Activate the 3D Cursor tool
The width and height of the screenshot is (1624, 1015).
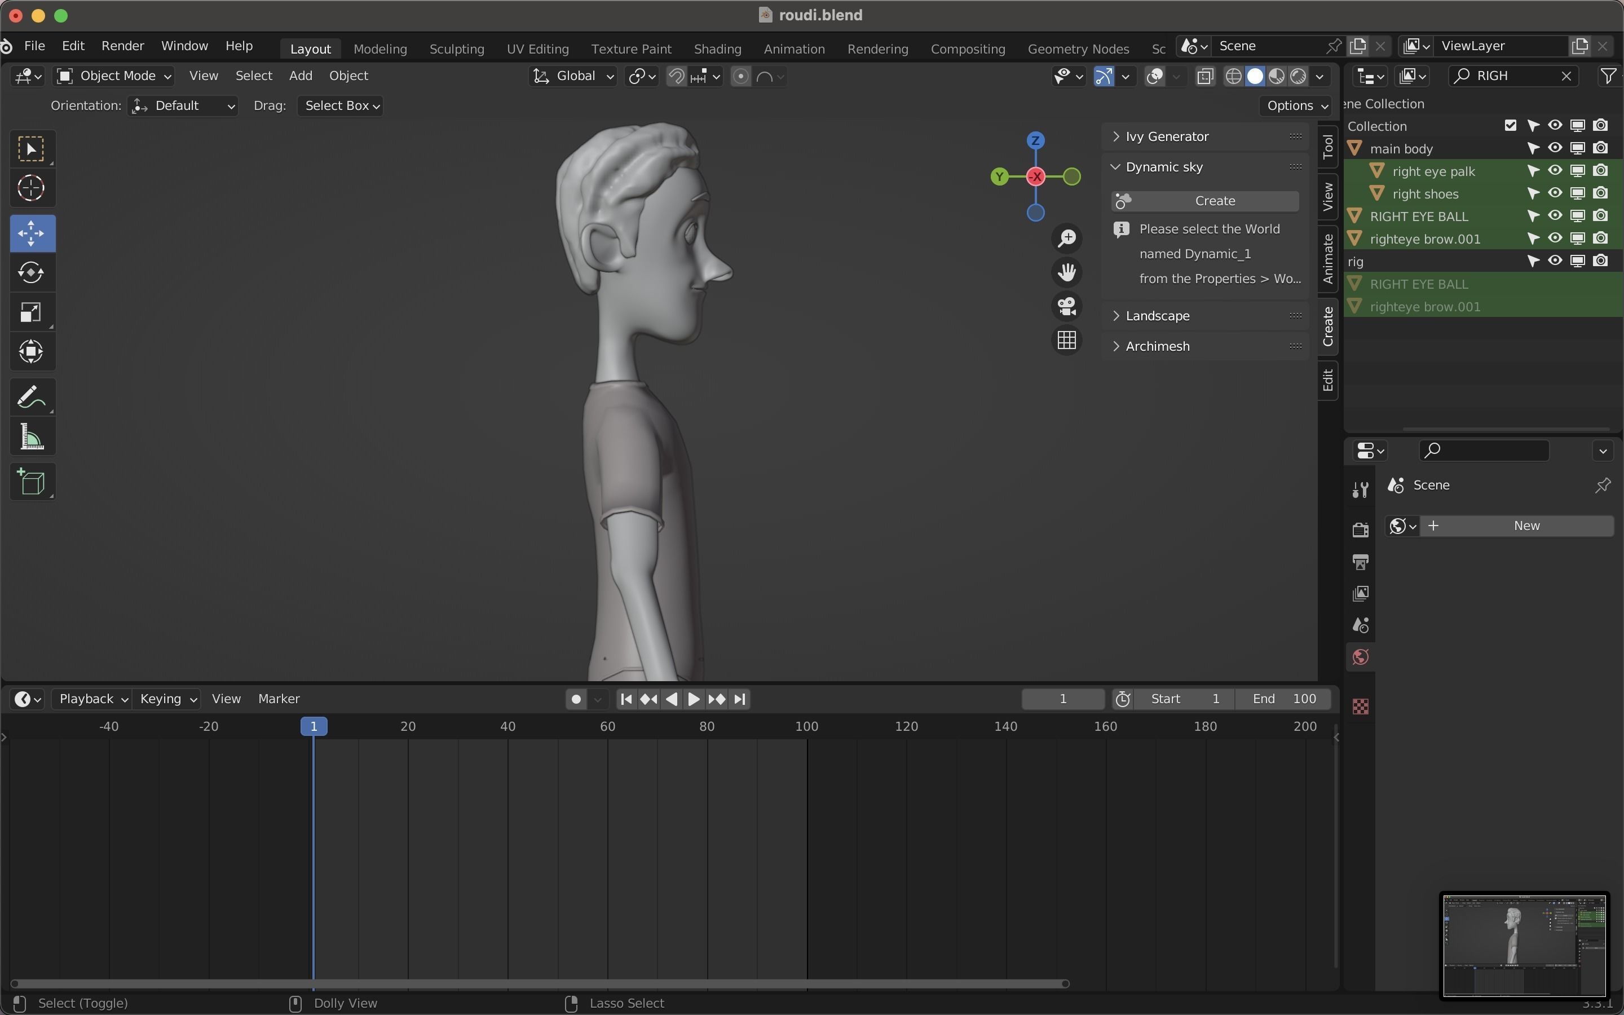(x=32, y=188)
